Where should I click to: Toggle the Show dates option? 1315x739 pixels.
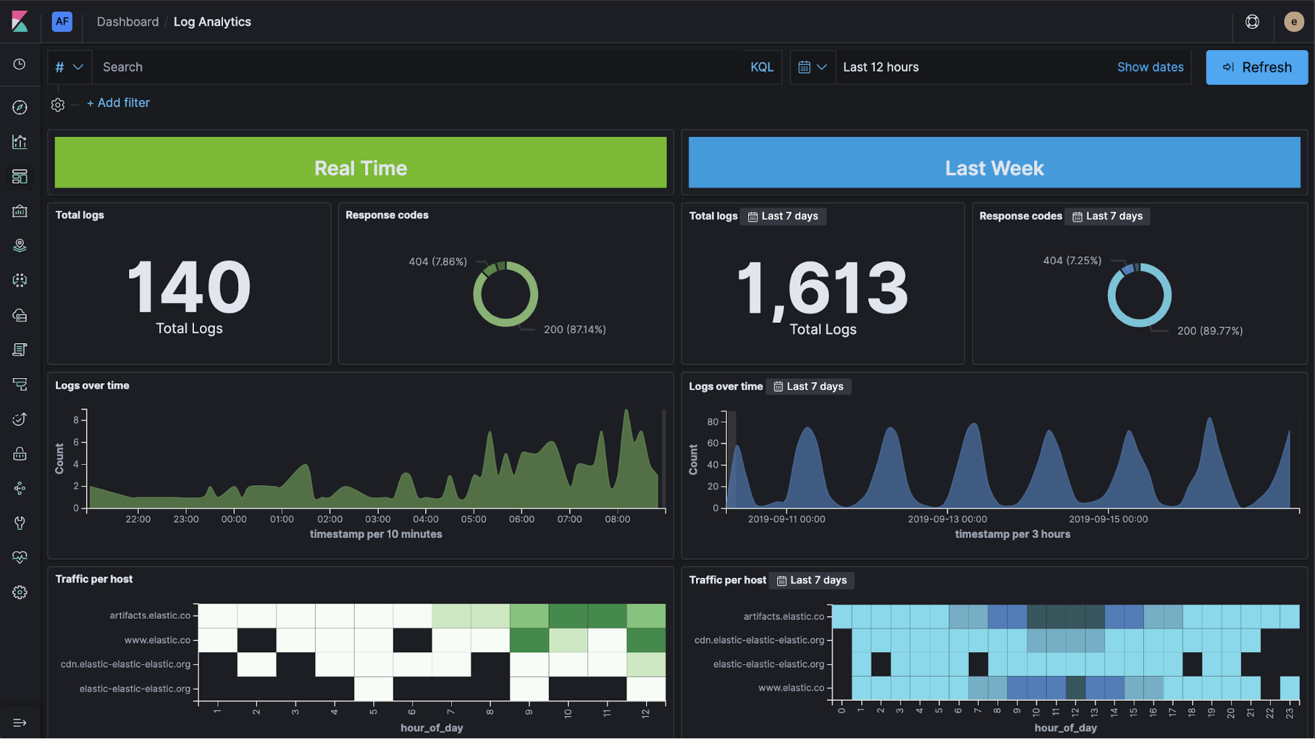(x=1151, y=67)
